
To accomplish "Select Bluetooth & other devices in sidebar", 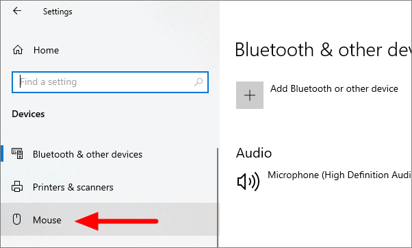I will point(109,154).
